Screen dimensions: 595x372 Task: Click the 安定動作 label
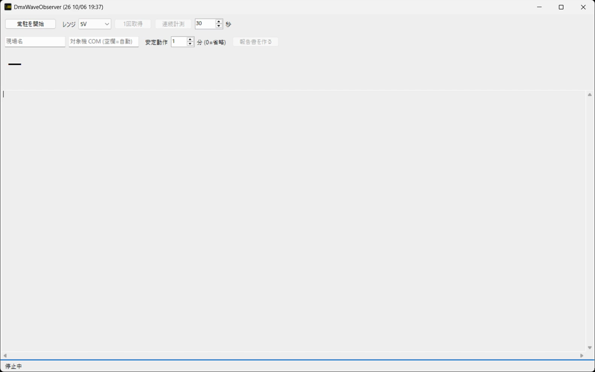click(x=156, y=42)
